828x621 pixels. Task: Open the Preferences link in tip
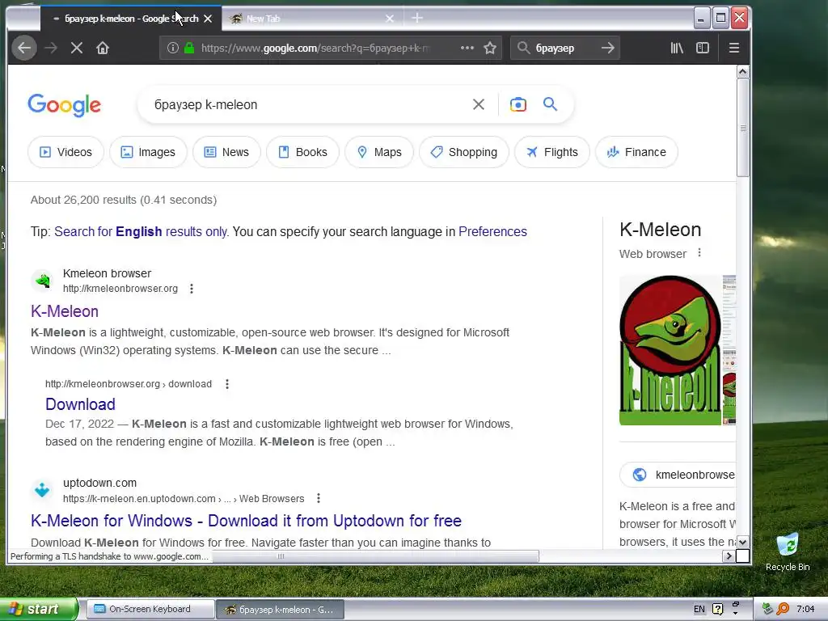[x=492, y=232]
